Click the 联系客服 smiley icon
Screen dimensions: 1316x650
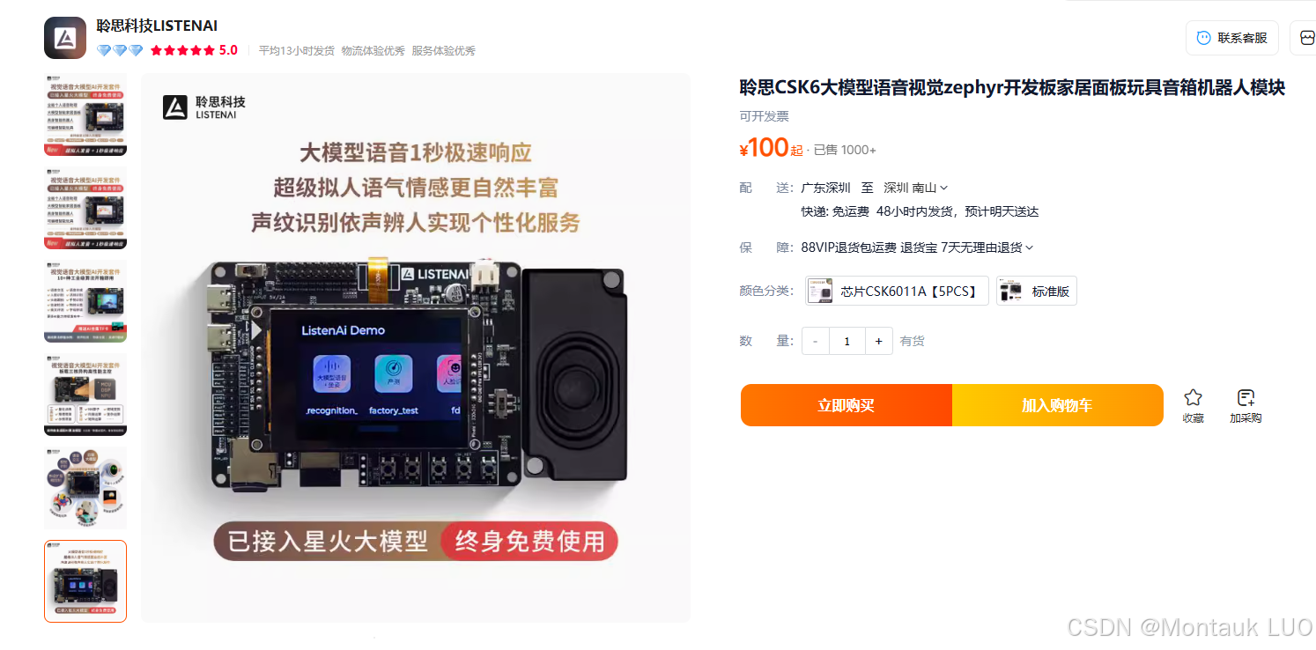[x=1203, y=38]
